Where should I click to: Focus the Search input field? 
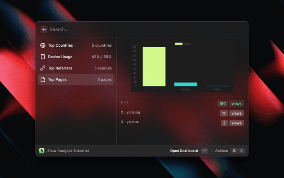tap(133, 29)
